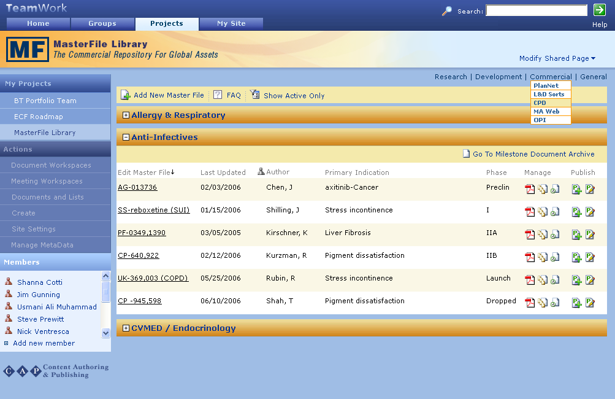Click the copy documents icon for CP-640,922
Screen dimensions: 615x399
pos(543,258)
